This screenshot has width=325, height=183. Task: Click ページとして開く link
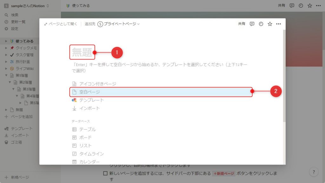(61, 24)
